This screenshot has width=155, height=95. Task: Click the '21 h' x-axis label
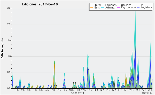tap(138, 90)
